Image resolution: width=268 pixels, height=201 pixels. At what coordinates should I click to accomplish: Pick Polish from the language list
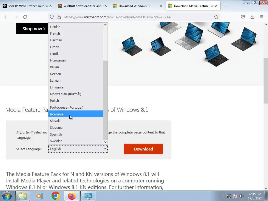[x=76, y=100]
